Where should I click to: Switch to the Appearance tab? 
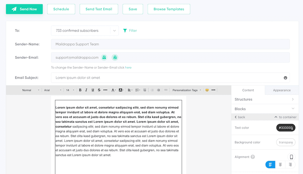282,90
